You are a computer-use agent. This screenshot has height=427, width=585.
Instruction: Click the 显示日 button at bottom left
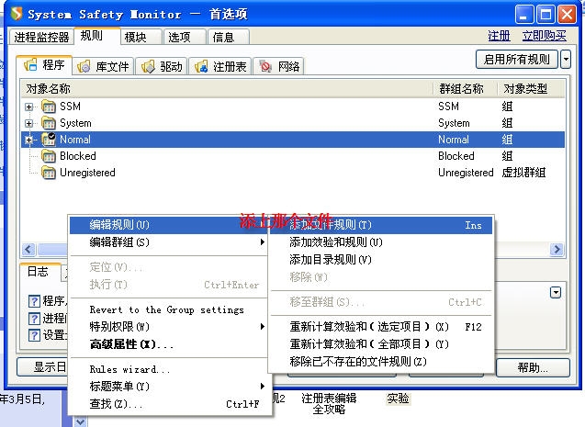point(42,367)
